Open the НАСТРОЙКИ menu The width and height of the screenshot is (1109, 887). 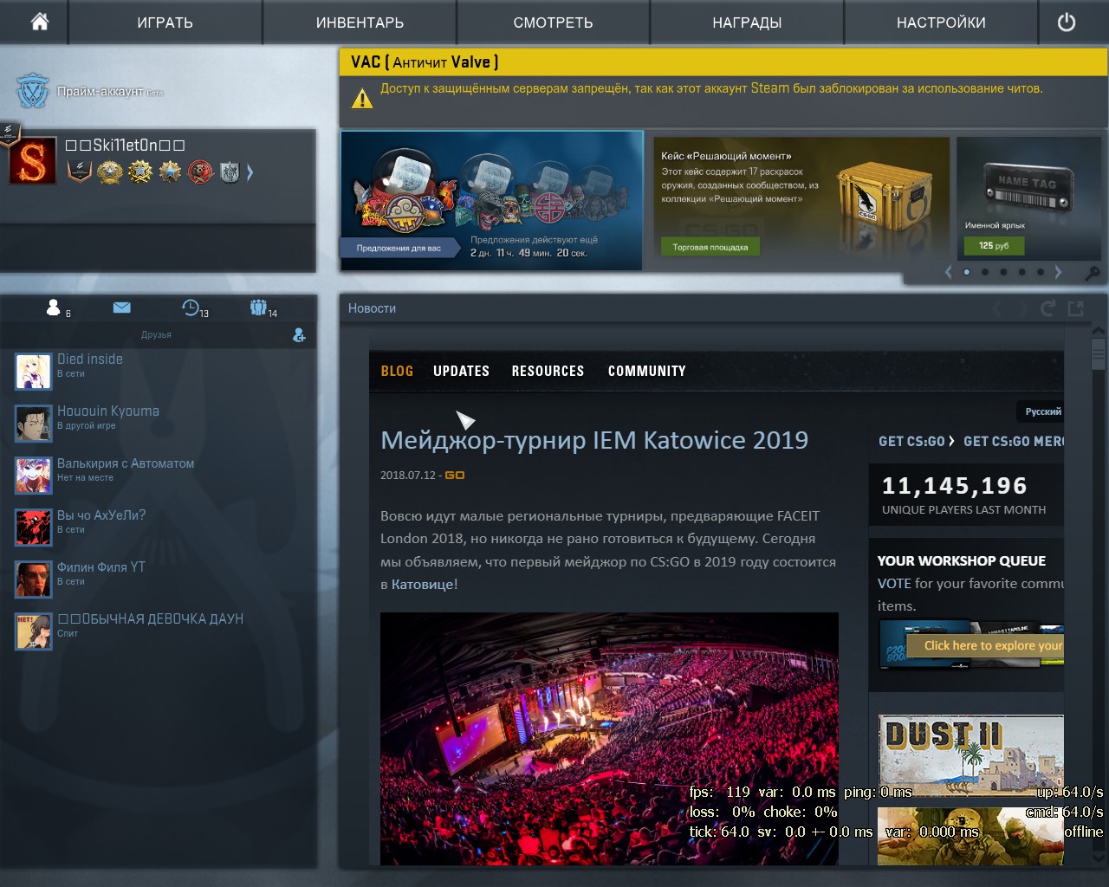coord(941,23)
